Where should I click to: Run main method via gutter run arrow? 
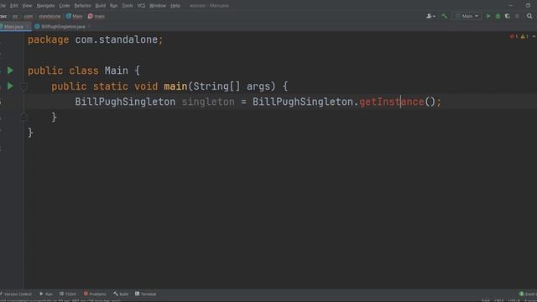tap(10, 86)
